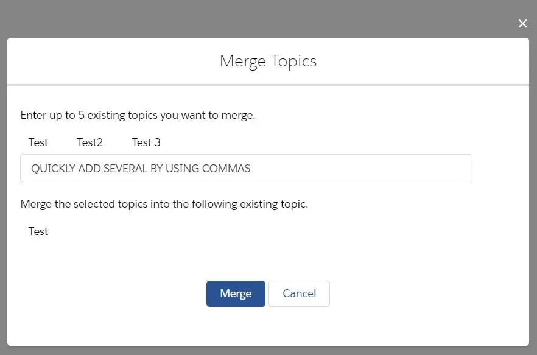The width and height of the screenshot is (537, 355).
Task: Cancel the topic merge
Action: point(299,293)
